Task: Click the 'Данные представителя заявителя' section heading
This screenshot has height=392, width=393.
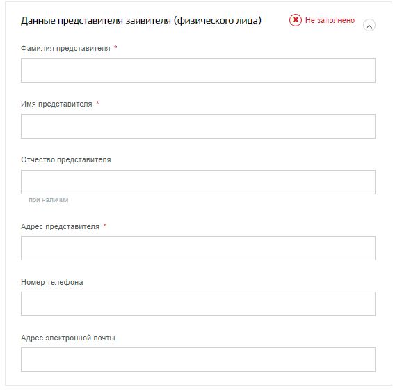Action: (x=141, y=20)
